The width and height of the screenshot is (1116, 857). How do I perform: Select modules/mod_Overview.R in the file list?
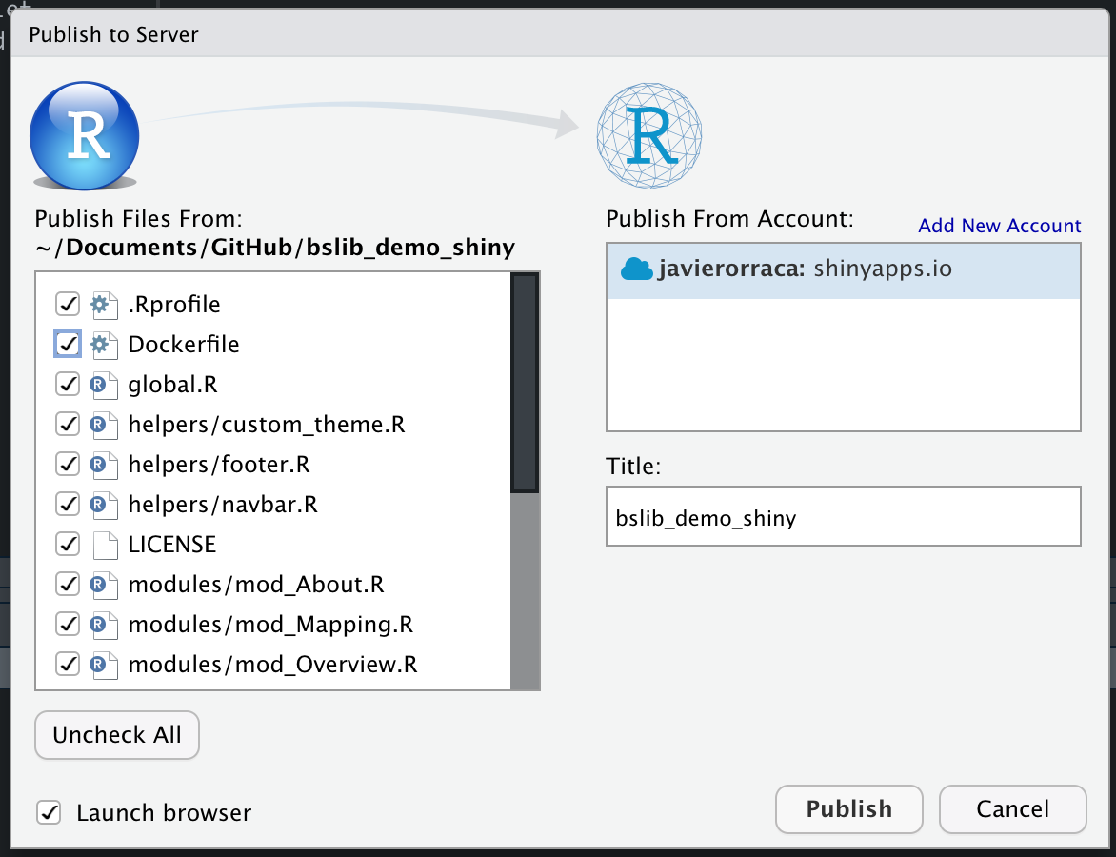[x=272, y=664]
